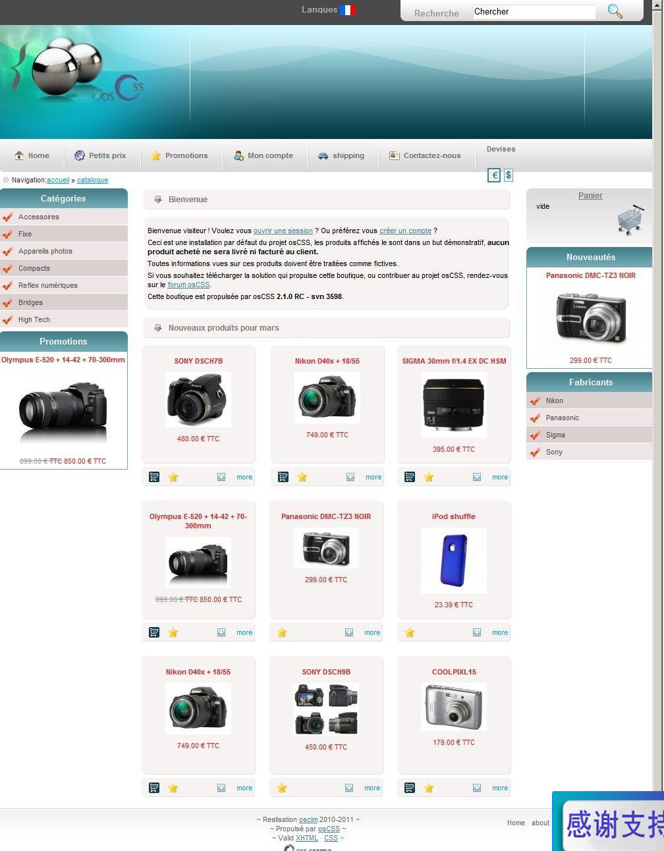The width and height of the screenshot is (664, 851).
Task: Click cart icon under Olympus E-520 card
Action: [154, 632]
